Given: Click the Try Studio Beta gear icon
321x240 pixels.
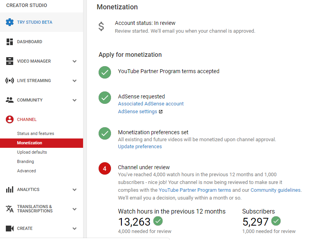Looking at the screenshot, I should pos(10,22).
